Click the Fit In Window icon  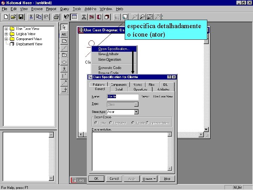coord(150,17)
